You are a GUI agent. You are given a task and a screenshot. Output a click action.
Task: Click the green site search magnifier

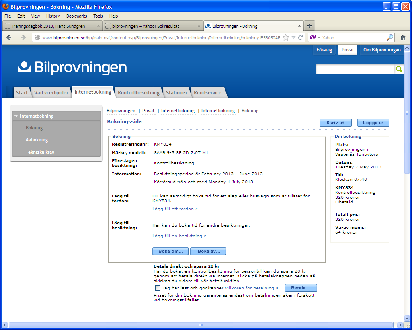(x=399, y=69)
